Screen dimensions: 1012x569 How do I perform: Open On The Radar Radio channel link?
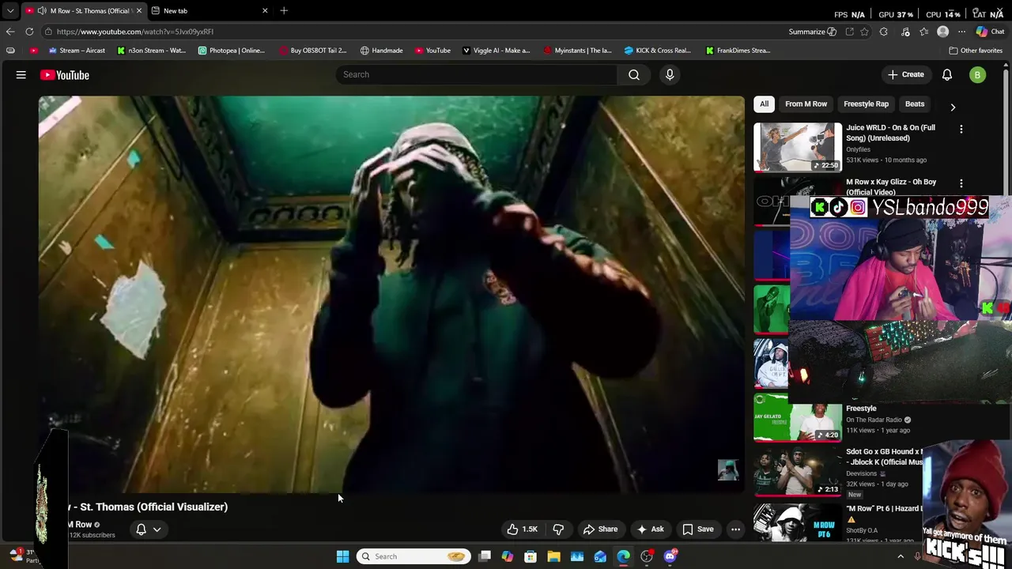pyautogui.click(x=874, y=420)
